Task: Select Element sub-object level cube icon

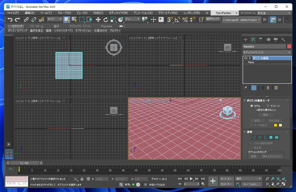Action: [276, 137]
